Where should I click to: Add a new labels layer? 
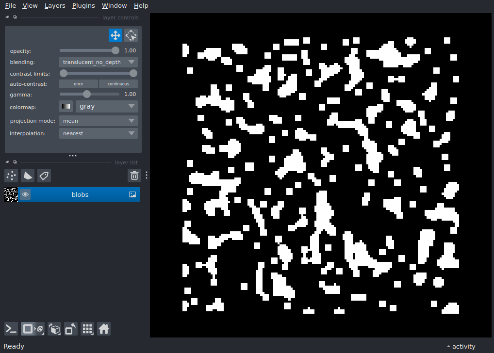point(44,176)
